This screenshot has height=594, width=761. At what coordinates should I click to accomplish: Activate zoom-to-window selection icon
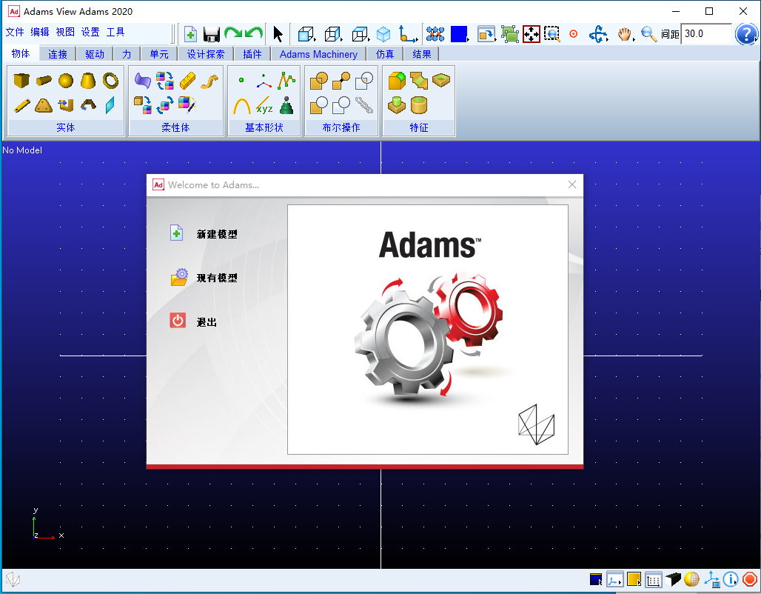[552, 34]
